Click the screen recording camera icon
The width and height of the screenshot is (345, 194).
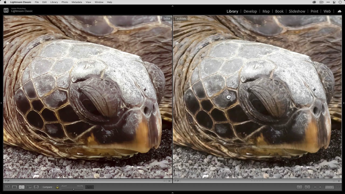click(321, 2)
